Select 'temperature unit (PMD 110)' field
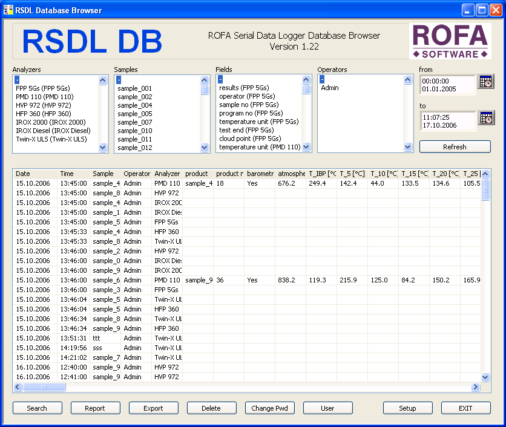 pyautogui.click(x=260, y=147)
